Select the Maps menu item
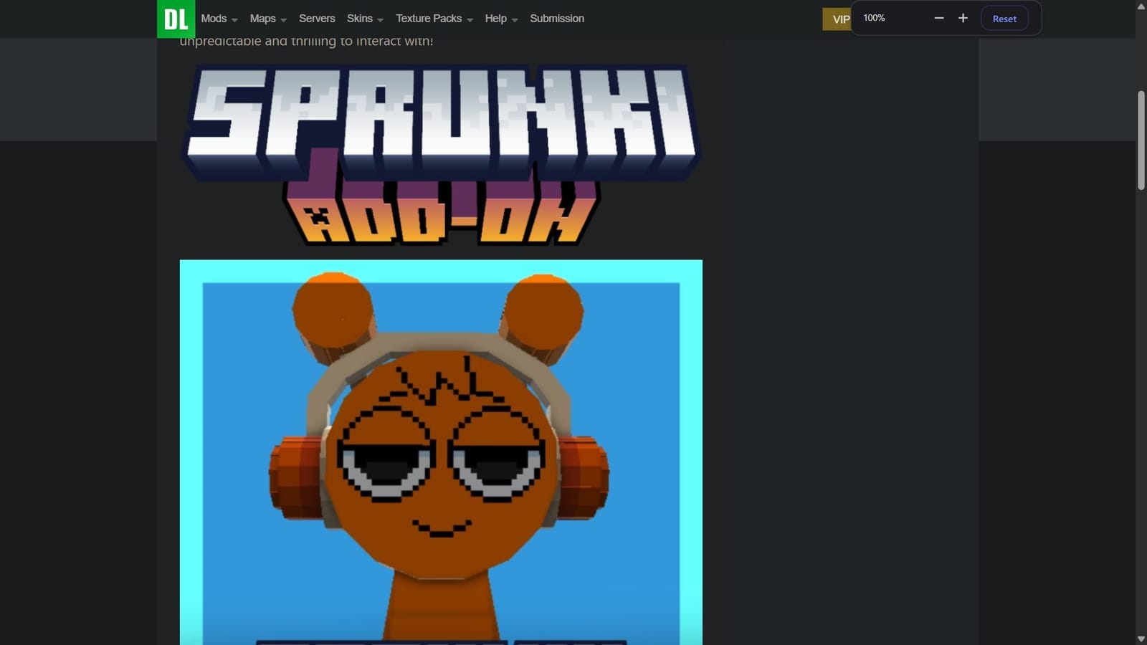This screenshot has width=1147, height=645. click(262, 18)
